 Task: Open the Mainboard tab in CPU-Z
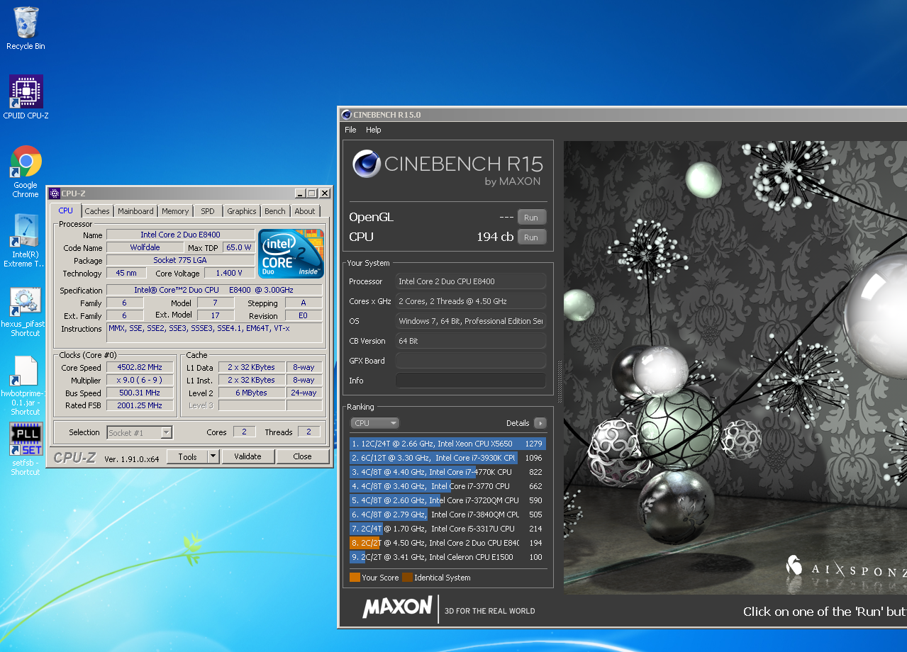pos(135,211)
